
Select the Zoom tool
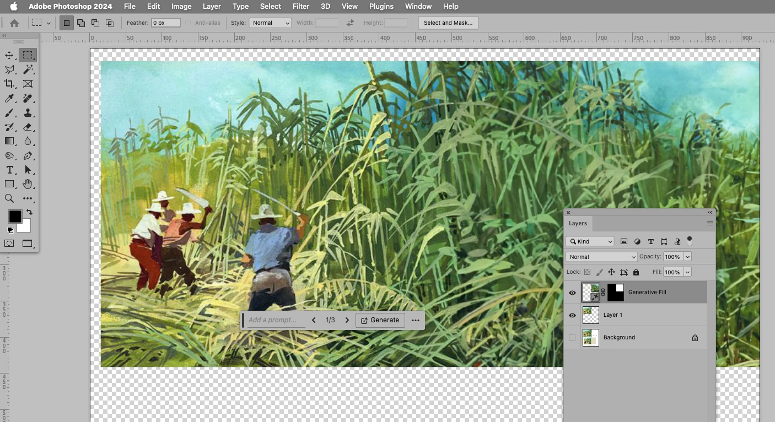tap(9, 198)
